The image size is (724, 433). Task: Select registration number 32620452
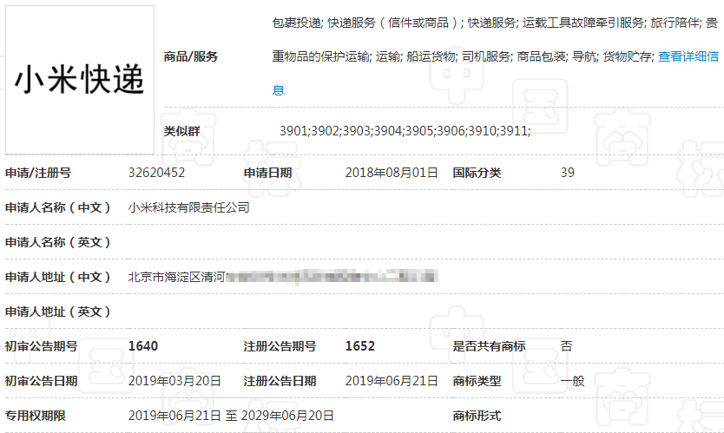pos(156,173)
